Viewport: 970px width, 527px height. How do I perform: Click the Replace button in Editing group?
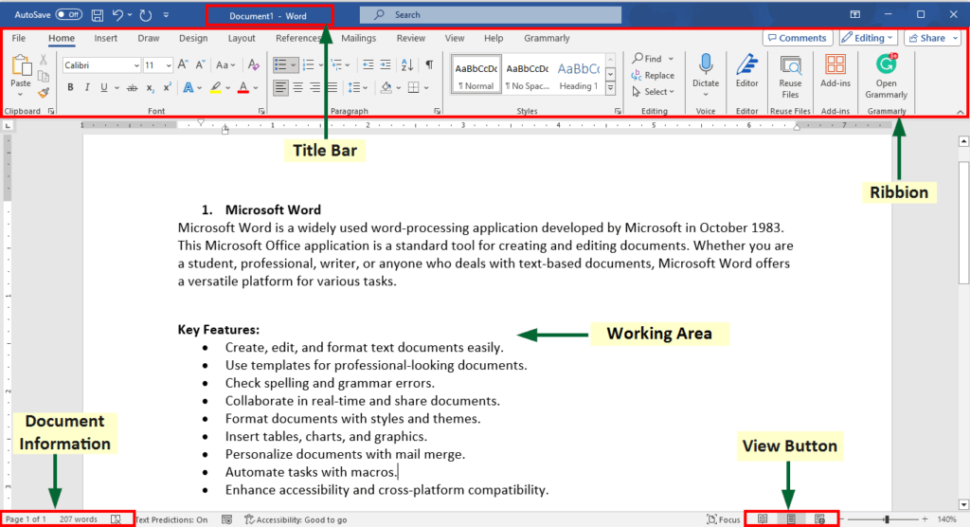tap(653, 75)
